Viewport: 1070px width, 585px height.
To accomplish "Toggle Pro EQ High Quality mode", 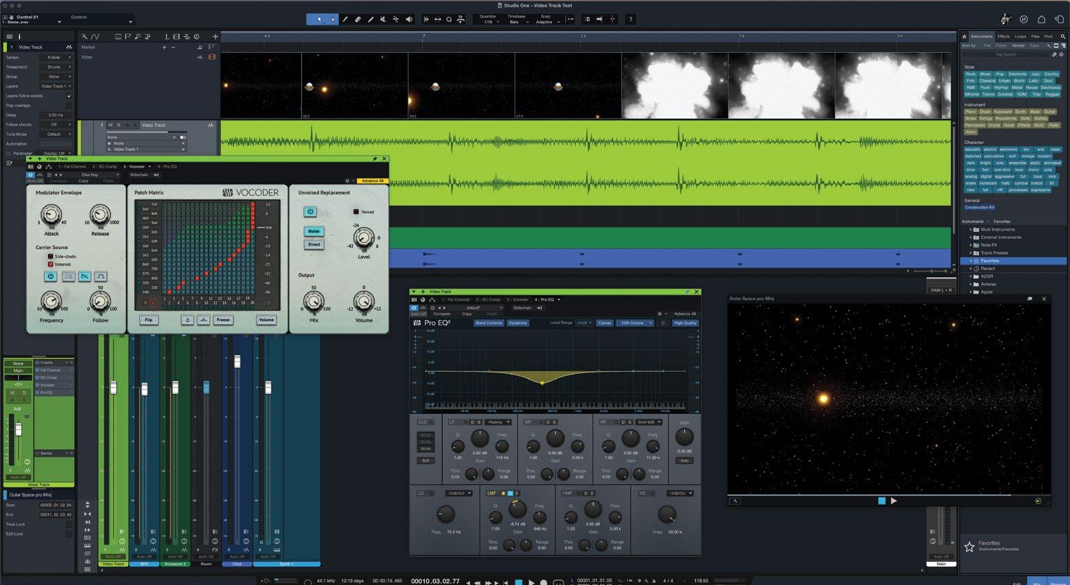I will pyautogui.click(x=685, y=323).
